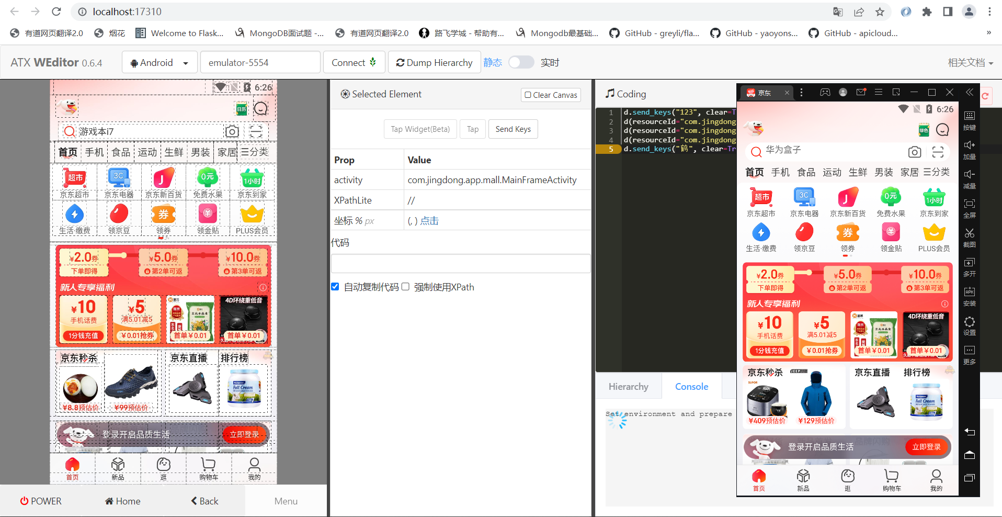
Task: Select the 新品 tab in emulator bottom bar
Action: pyautogui.click(x=803, y=480)
